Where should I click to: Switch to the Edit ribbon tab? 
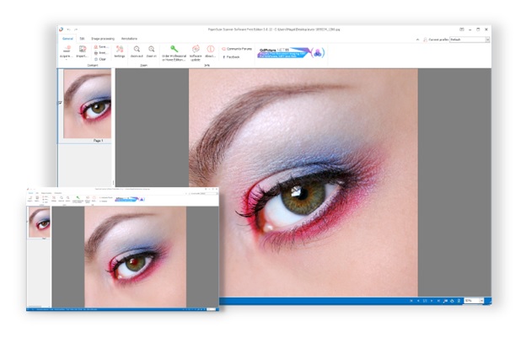[x=82, y=39]
